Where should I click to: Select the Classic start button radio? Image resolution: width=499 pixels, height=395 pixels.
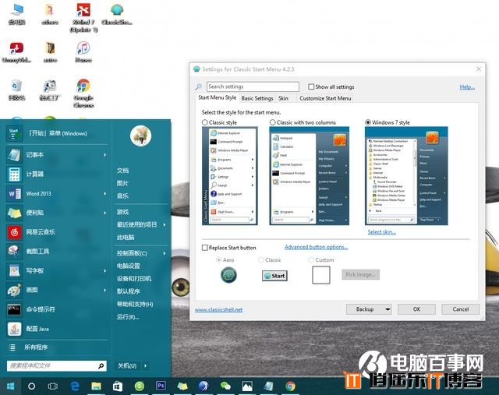coord(261,260)
